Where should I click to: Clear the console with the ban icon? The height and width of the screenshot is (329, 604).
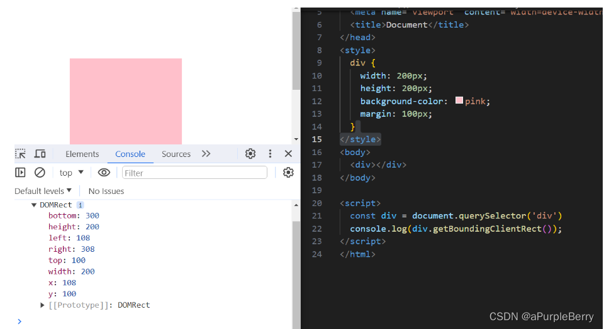(x=40, y=173)
